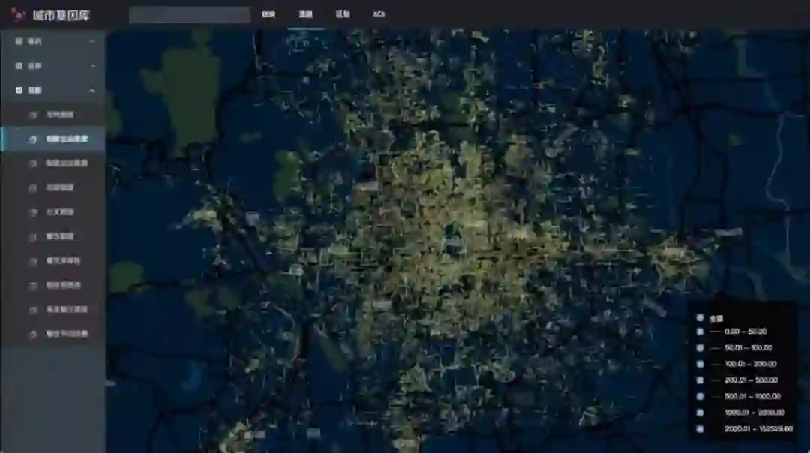Click the line swatch beside 200.01 – 500.00

(715, 380)
